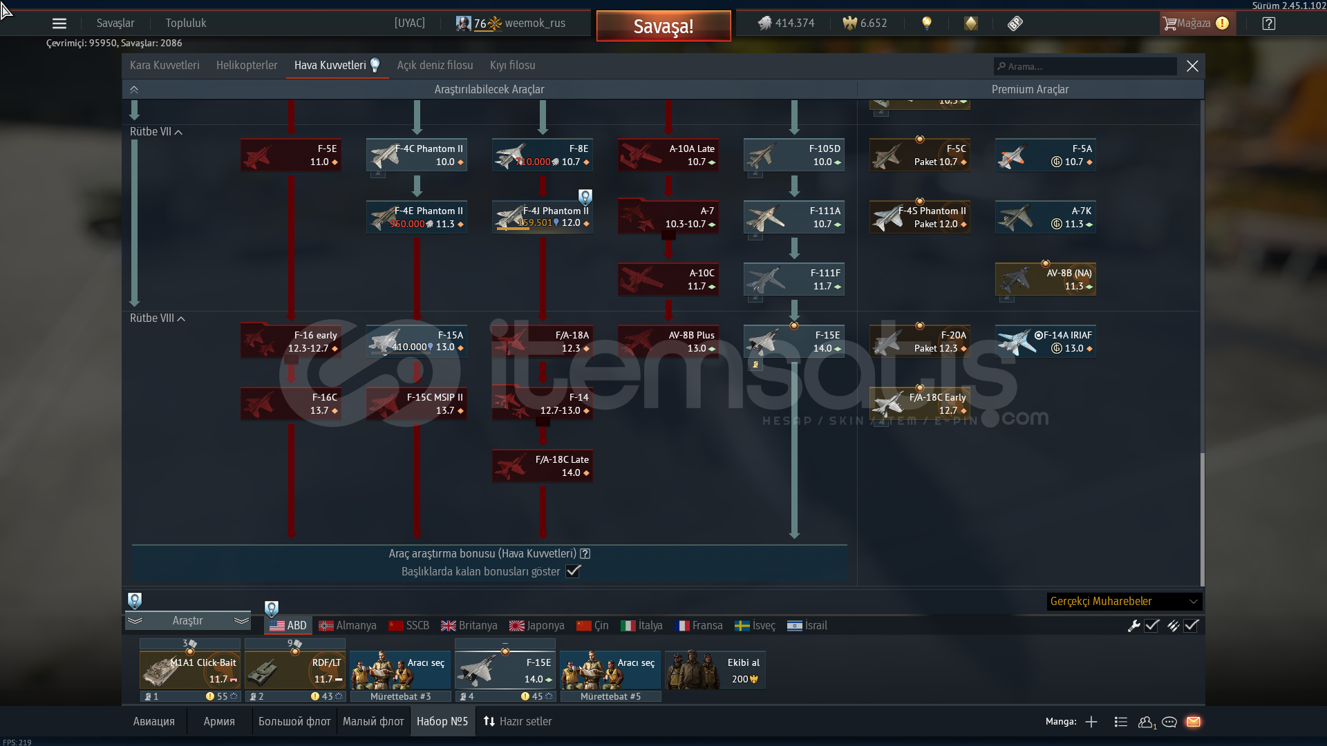
Task: Select the F-16C aircraft card
Action: tap(291, 403)
